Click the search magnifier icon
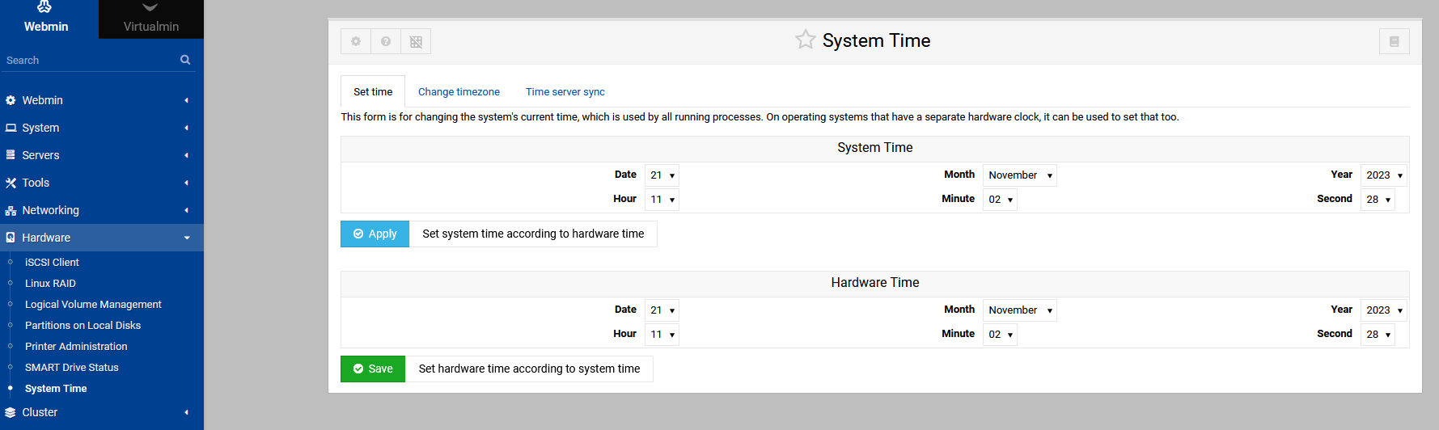Viewport: 1439px width, 430px height. click(x=185, y=60)
